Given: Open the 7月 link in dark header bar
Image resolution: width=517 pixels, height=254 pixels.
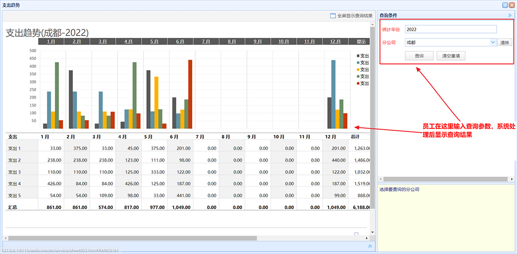Looking at the screenshot, I should pyautogui.click(x=206, y=41).
